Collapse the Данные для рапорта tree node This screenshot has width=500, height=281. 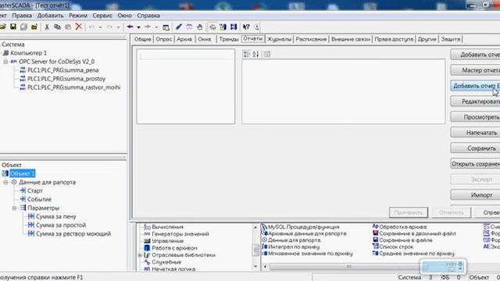(x=5, y=182)
